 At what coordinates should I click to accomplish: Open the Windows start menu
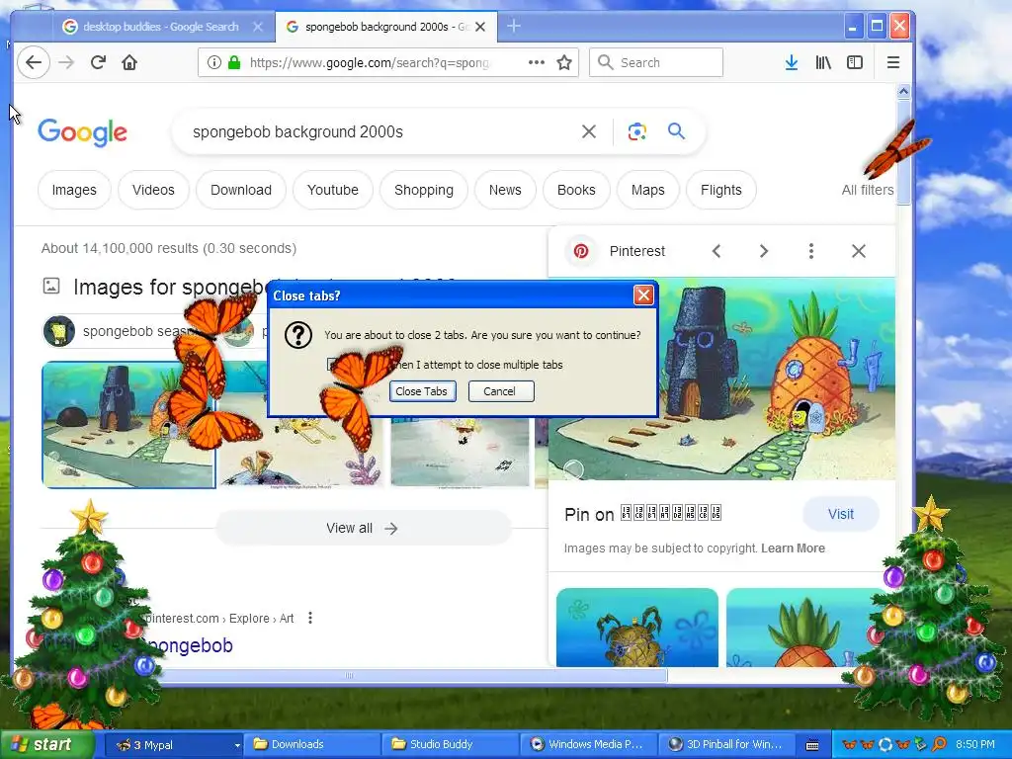click(46, 744)
